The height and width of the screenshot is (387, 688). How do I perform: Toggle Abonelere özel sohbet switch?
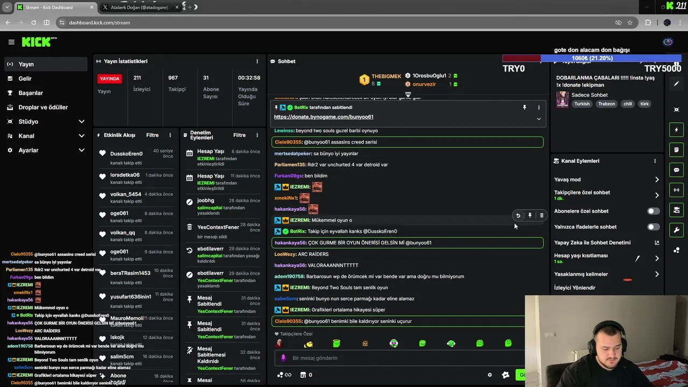(653, 211)
